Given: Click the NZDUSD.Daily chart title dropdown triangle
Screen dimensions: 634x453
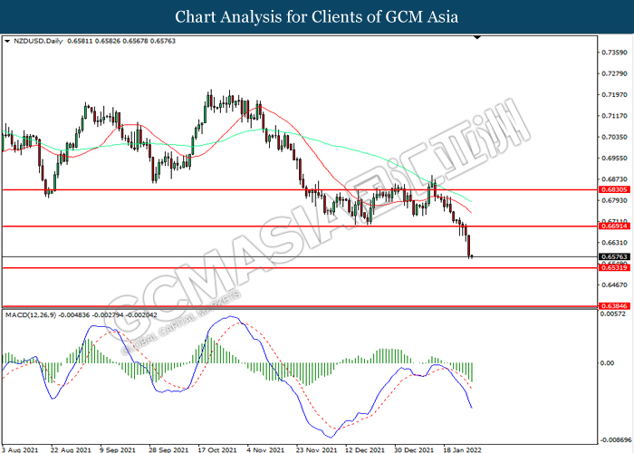Looking at the screenshot, I should 7,41.
